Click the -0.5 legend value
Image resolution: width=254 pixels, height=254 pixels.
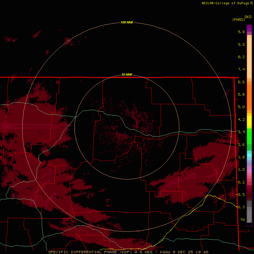(x=240, y=194)
